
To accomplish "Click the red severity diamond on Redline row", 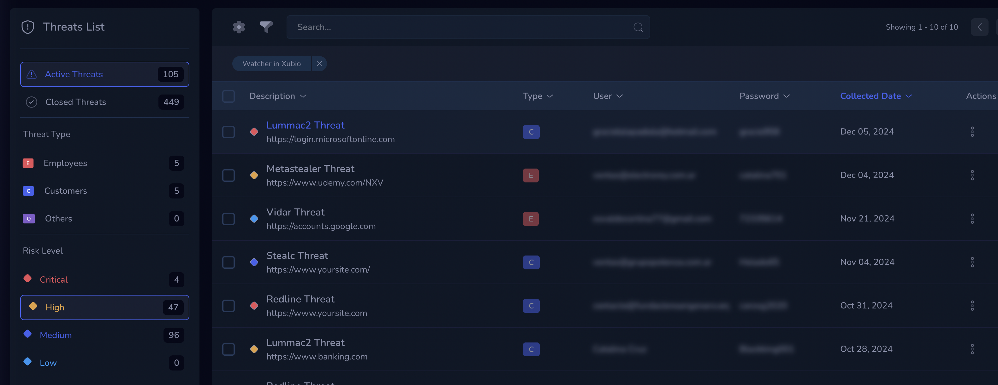I will point(254,306).
